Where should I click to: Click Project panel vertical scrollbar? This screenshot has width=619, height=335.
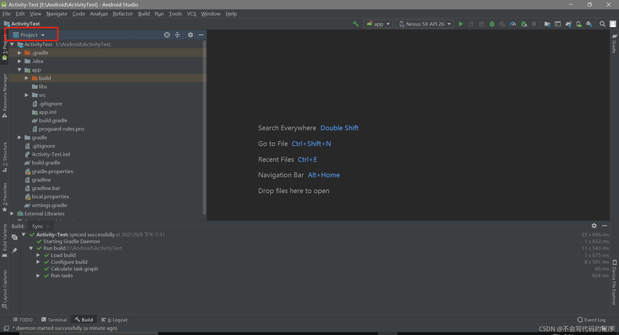(x=204, y=127)
